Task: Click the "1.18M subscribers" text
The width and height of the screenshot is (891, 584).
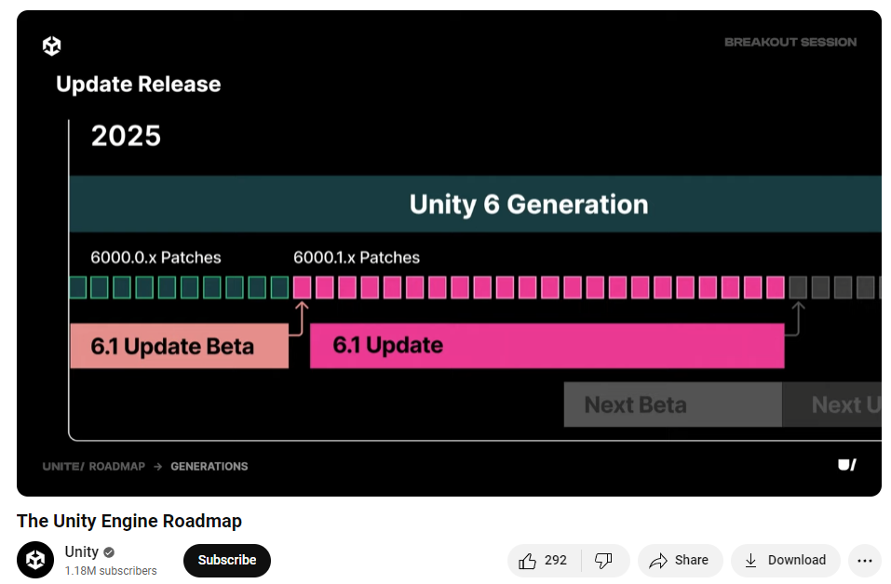Action: 111,571
